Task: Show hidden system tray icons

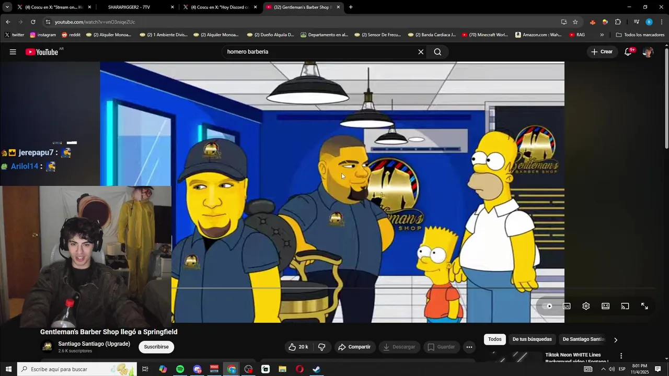Action: coord(603,369)
